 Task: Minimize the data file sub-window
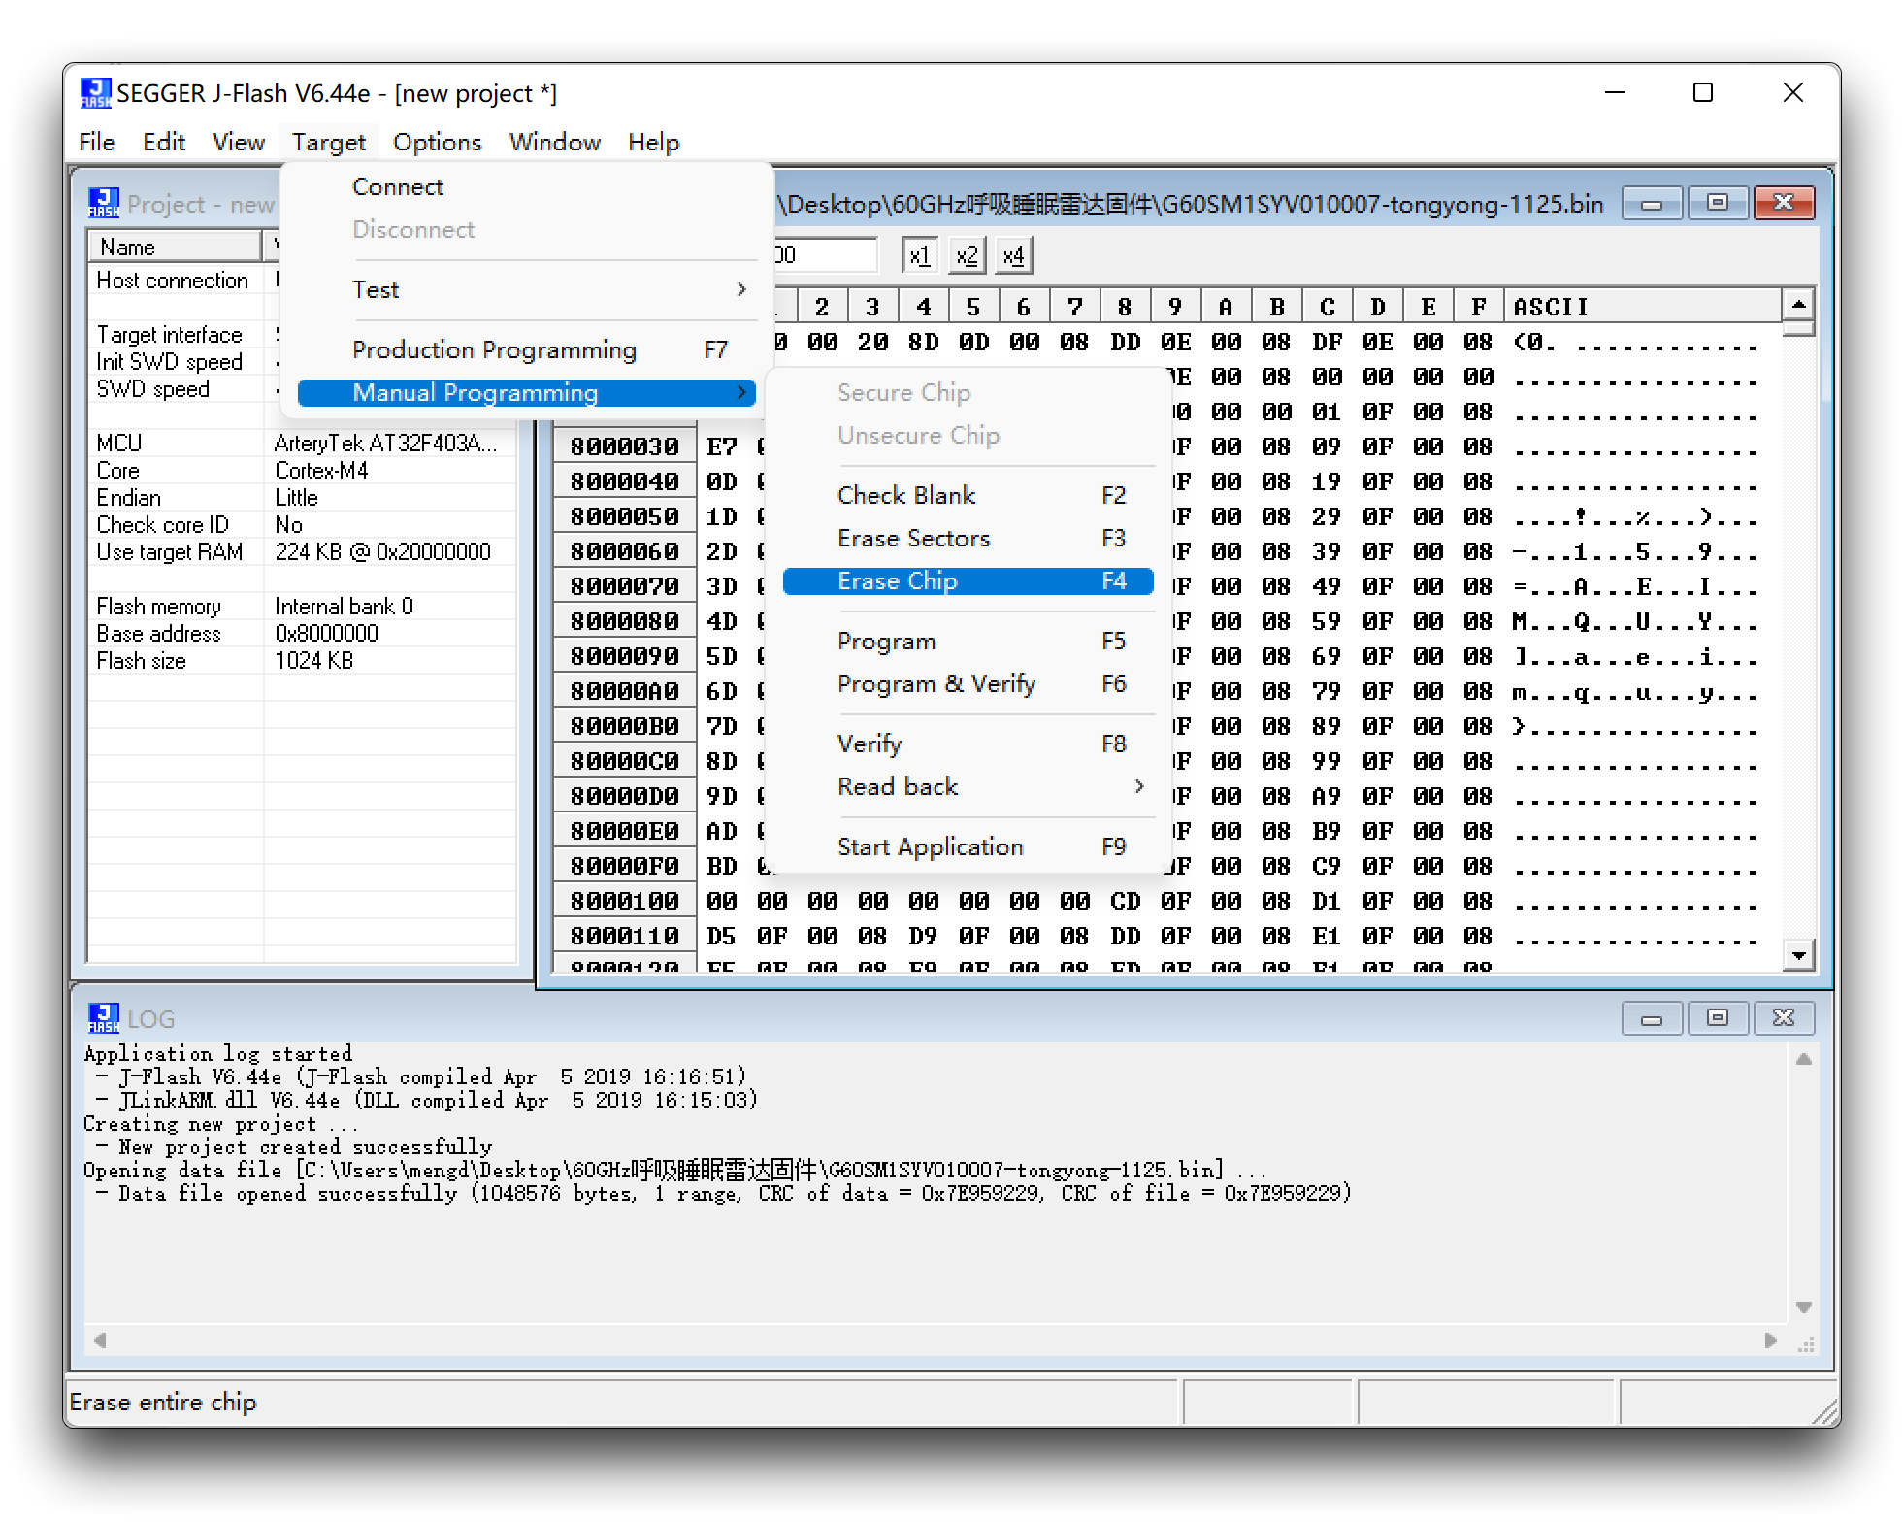tap(1652, 203)
